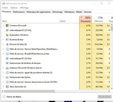The height and width of the screenshot is (102, 113).
Task: Click the horizontal scrollbar thumb
Action: click(x=29, y=91)
